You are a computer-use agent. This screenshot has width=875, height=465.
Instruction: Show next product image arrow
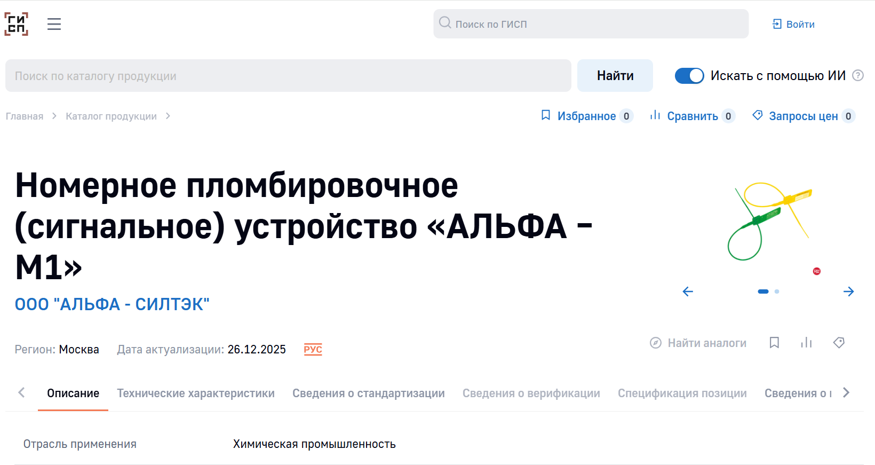848,291
